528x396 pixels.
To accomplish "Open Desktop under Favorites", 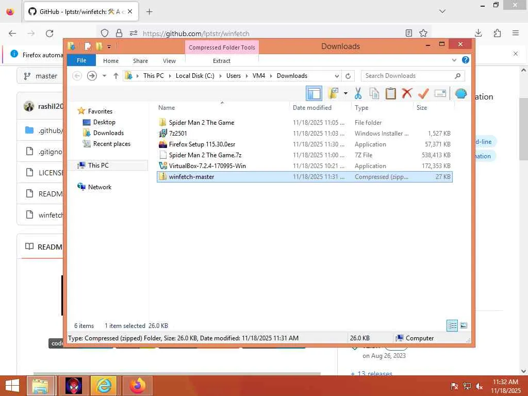I will [x=104, y=122].
